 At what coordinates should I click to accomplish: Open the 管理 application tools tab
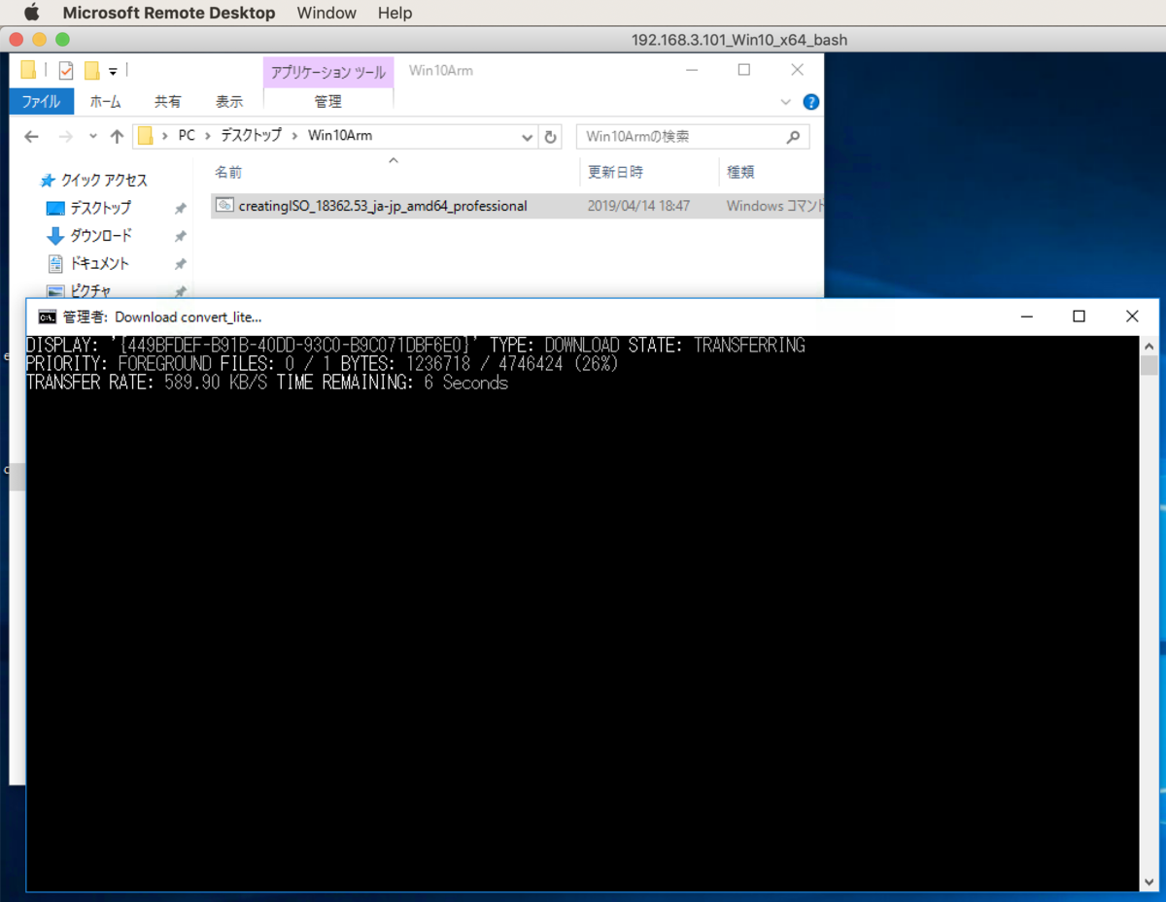click(x=327, y=101)
